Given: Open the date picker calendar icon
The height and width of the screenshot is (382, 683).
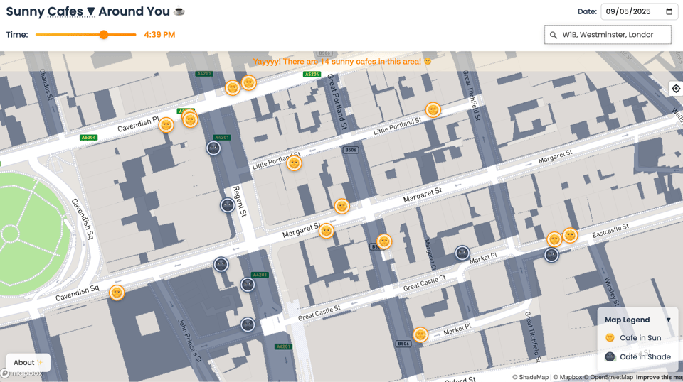Looking at the screenshot, I should (x=669, y=11).
